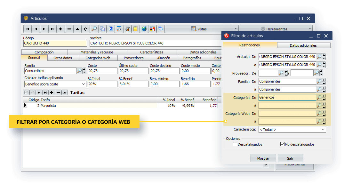Switch to the Datos adicionales filter tab

[x=303, y=45]
